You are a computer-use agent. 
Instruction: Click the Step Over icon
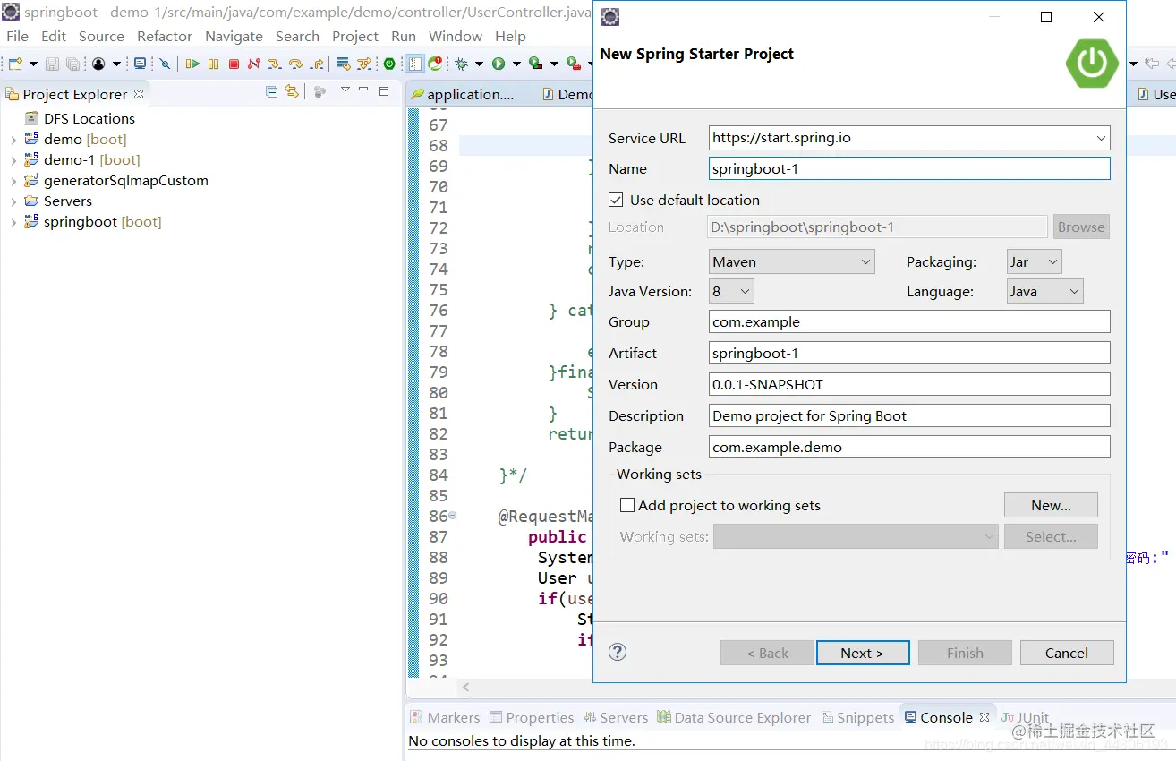click(295, 64)
